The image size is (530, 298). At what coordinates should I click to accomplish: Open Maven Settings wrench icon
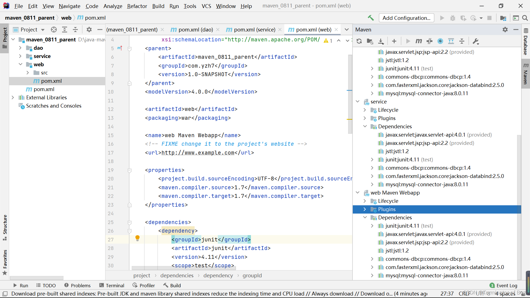[476, 41]
